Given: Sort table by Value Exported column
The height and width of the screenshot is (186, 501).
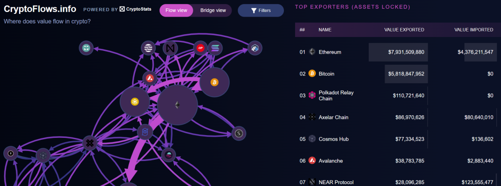Looking at the screenshot, I should (x=404, y=30).
